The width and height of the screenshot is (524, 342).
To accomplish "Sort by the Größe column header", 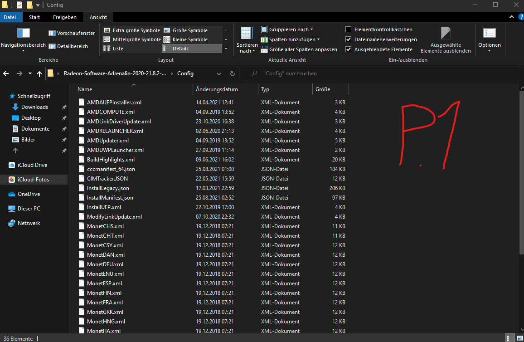I will (330, 89).
